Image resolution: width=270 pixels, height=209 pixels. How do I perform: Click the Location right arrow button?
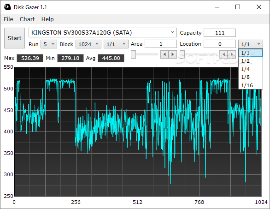(x=232, y=54)
